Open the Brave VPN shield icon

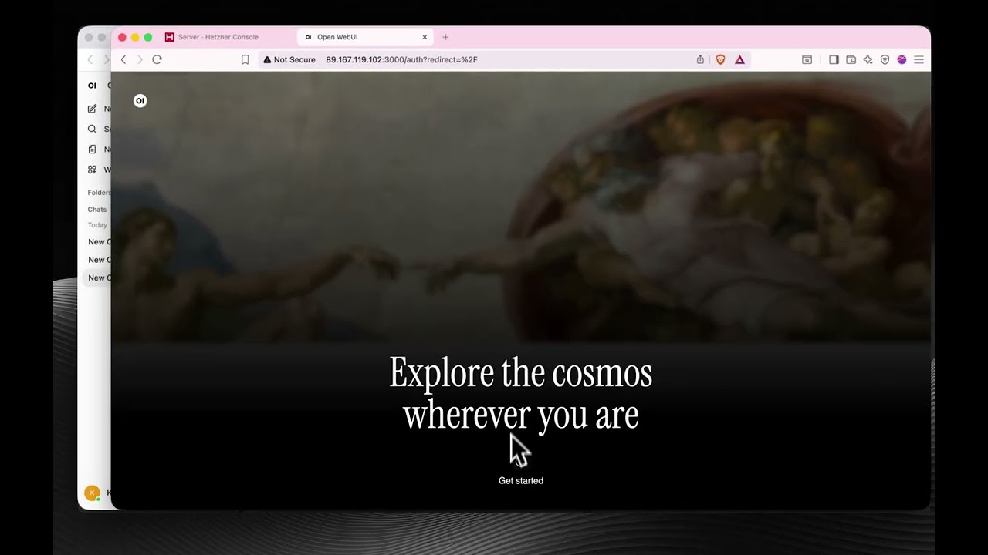coord(885,59)
